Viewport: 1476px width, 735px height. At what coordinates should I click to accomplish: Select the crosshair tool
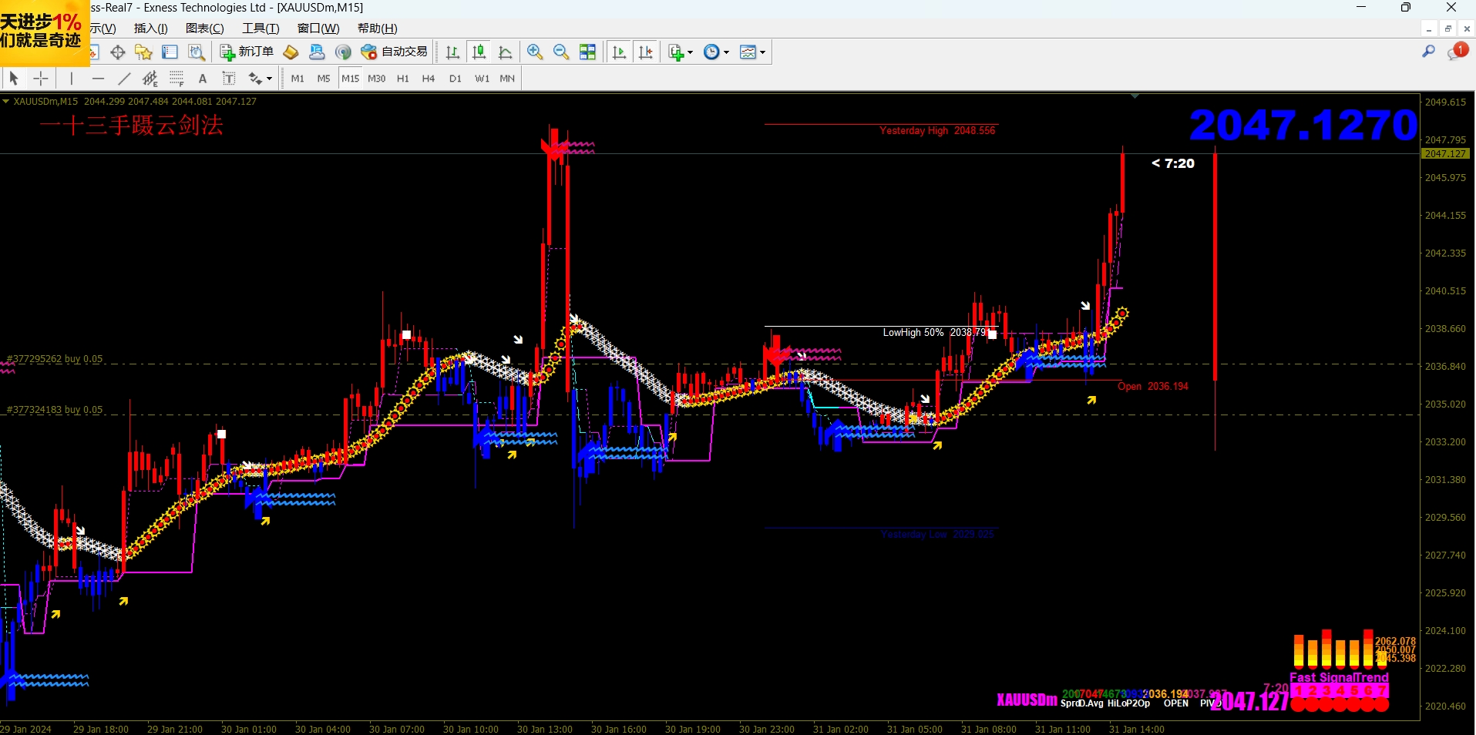click(x=41, y=78)
